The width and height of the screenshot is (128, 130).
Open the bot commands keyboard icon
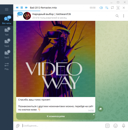click(107, 126)
